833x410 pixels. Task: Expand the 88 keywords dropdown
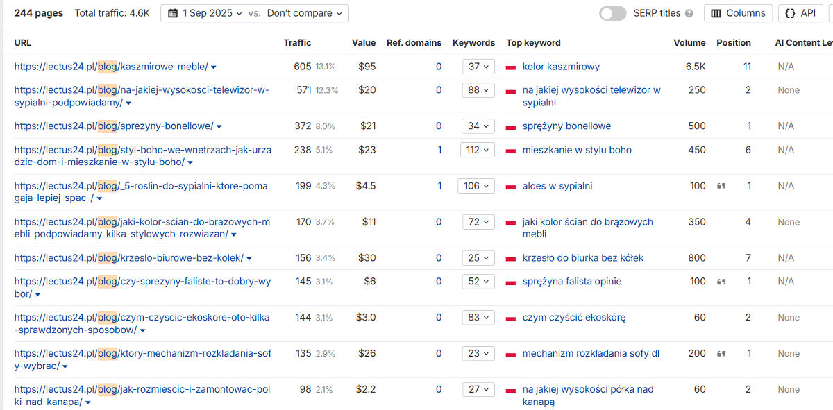pyautogui.click(x=479, y=90)
